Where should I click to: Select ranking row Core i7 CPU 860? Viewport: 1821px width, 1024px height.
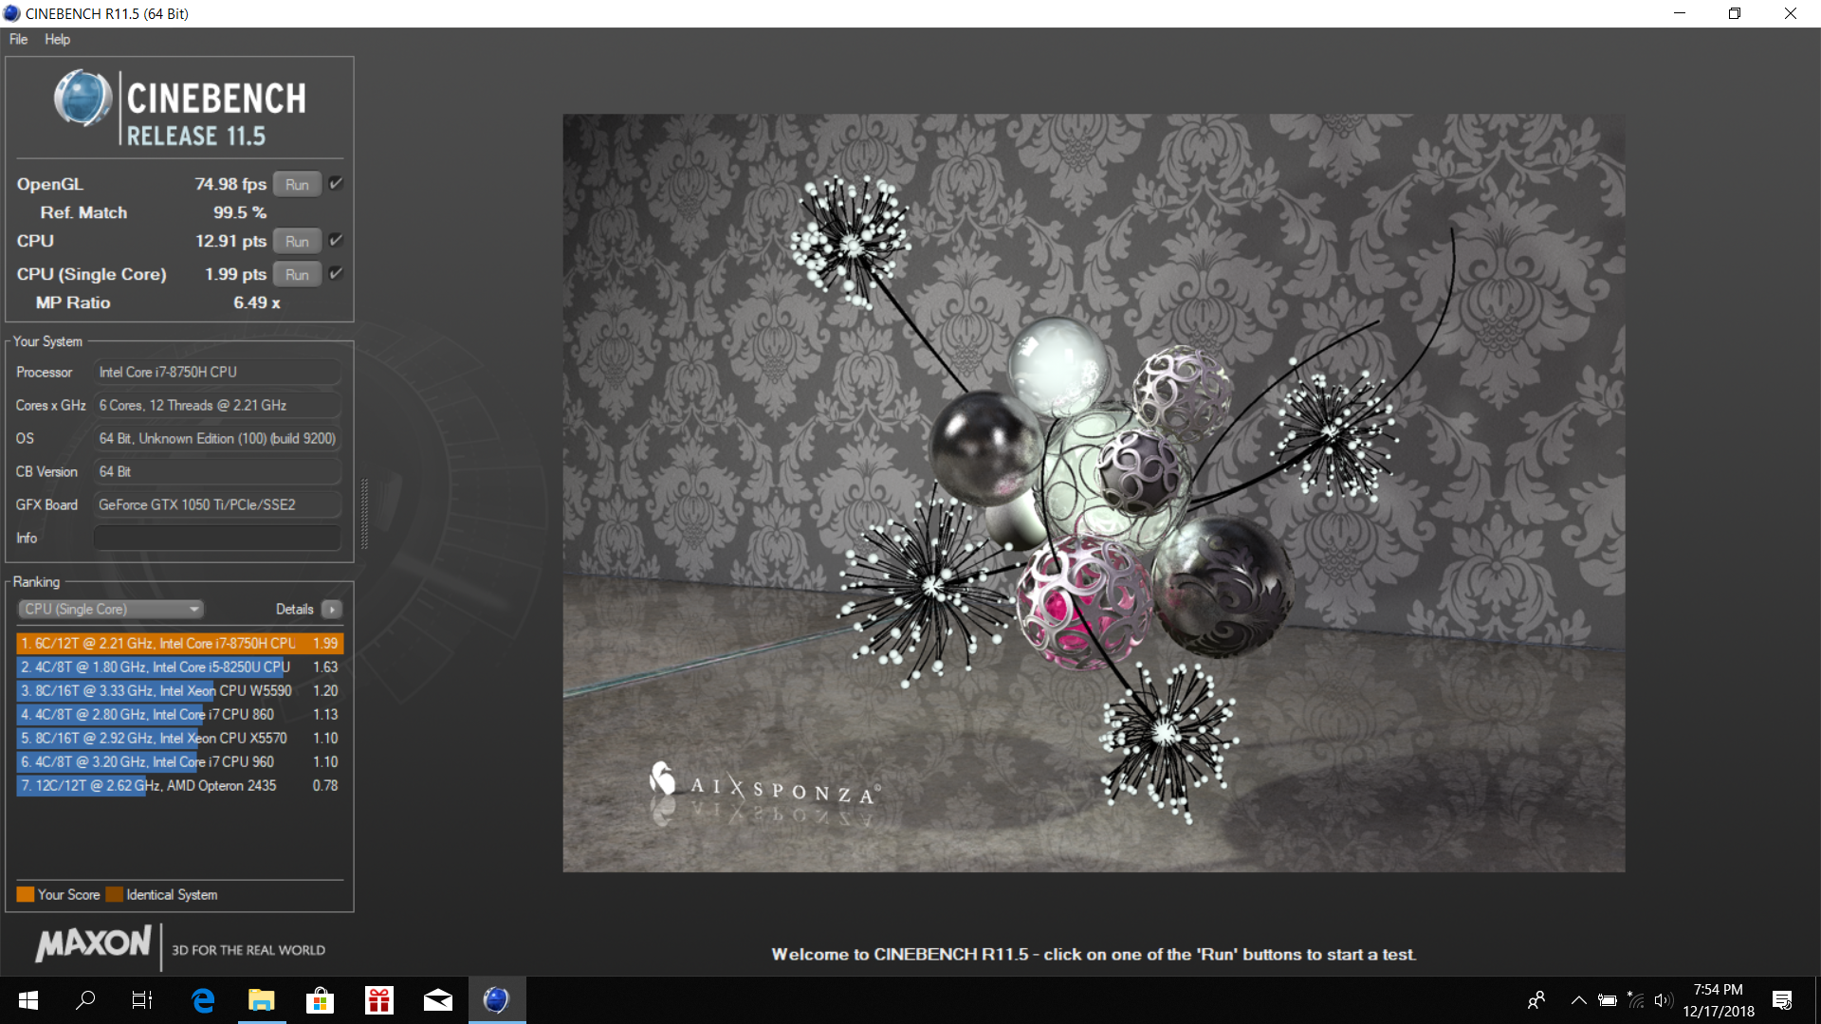(179, 714)
